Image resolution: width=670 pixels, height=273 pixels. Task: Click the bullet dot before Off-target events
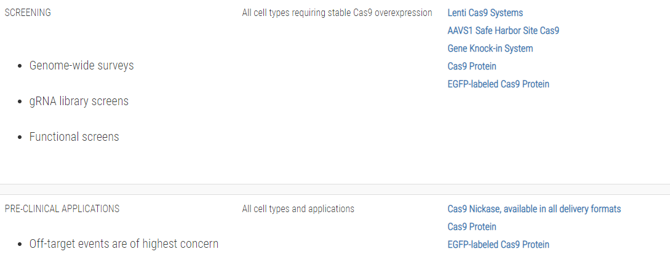coord(20,245)
